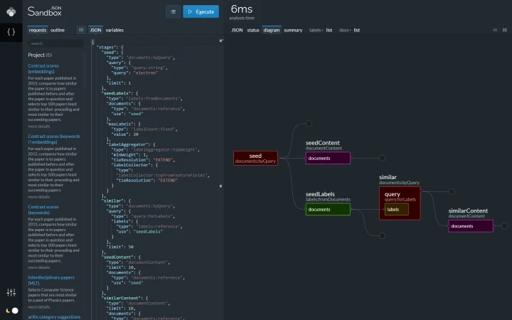The width and height of the screenshot is (512, 320).
Task: Click the top output circle above seedContent
Action: [x=309, y=124]
